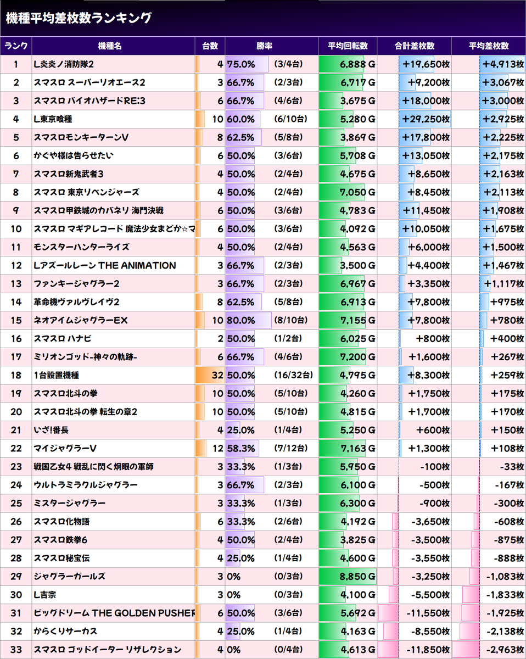Select machine name ネオアイムジャグラーEX

(81, 321)
